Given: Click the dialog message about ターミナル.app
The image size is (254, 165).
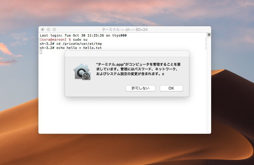Looking at the screenshot, I should (x=138, y=69).
